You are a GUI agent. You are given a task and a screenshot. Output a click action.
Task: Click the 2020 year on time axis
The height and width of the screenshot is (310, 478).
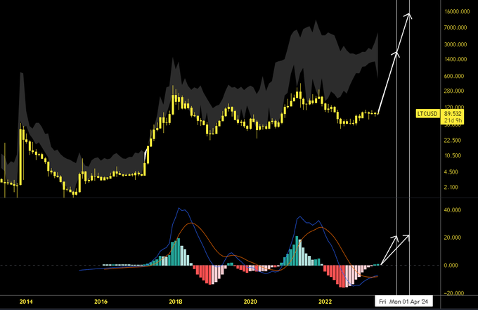point(250,302)
